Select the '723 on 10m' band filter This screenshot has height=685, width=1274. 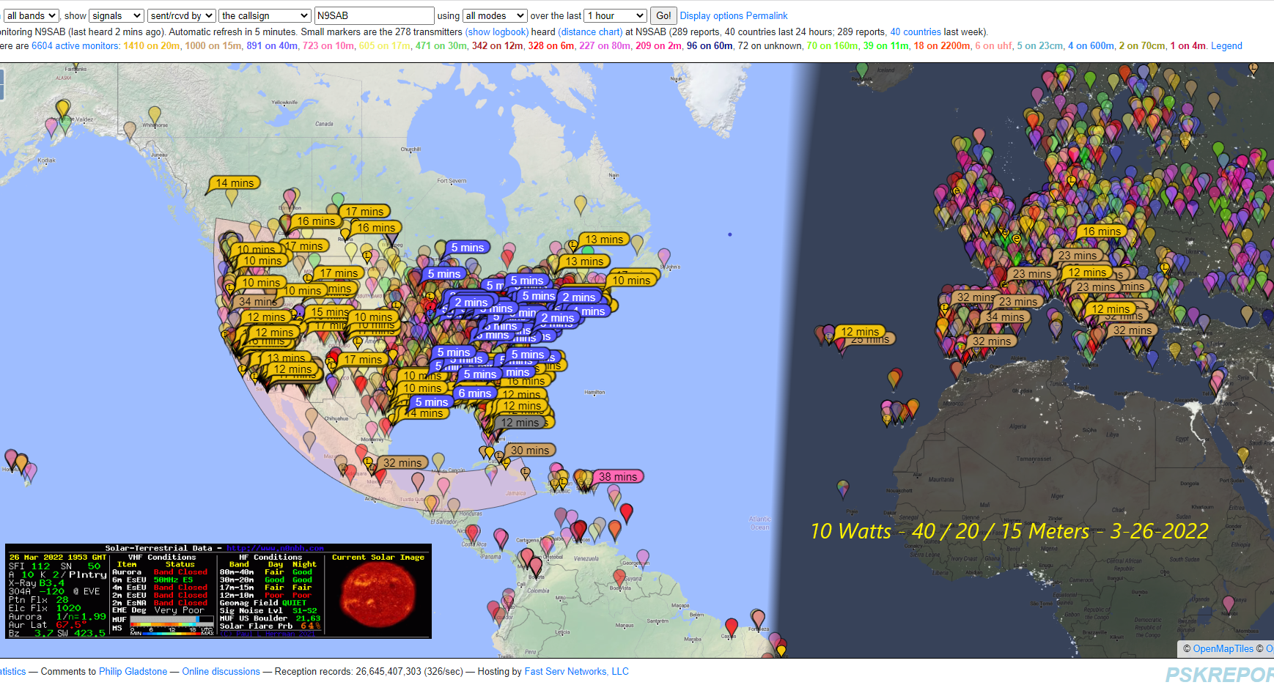pyautogui.click(x=328, y=45)
